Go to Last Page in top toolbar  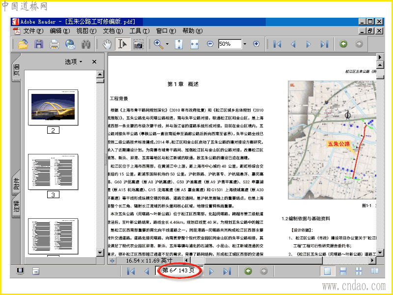tap(324, 44)
